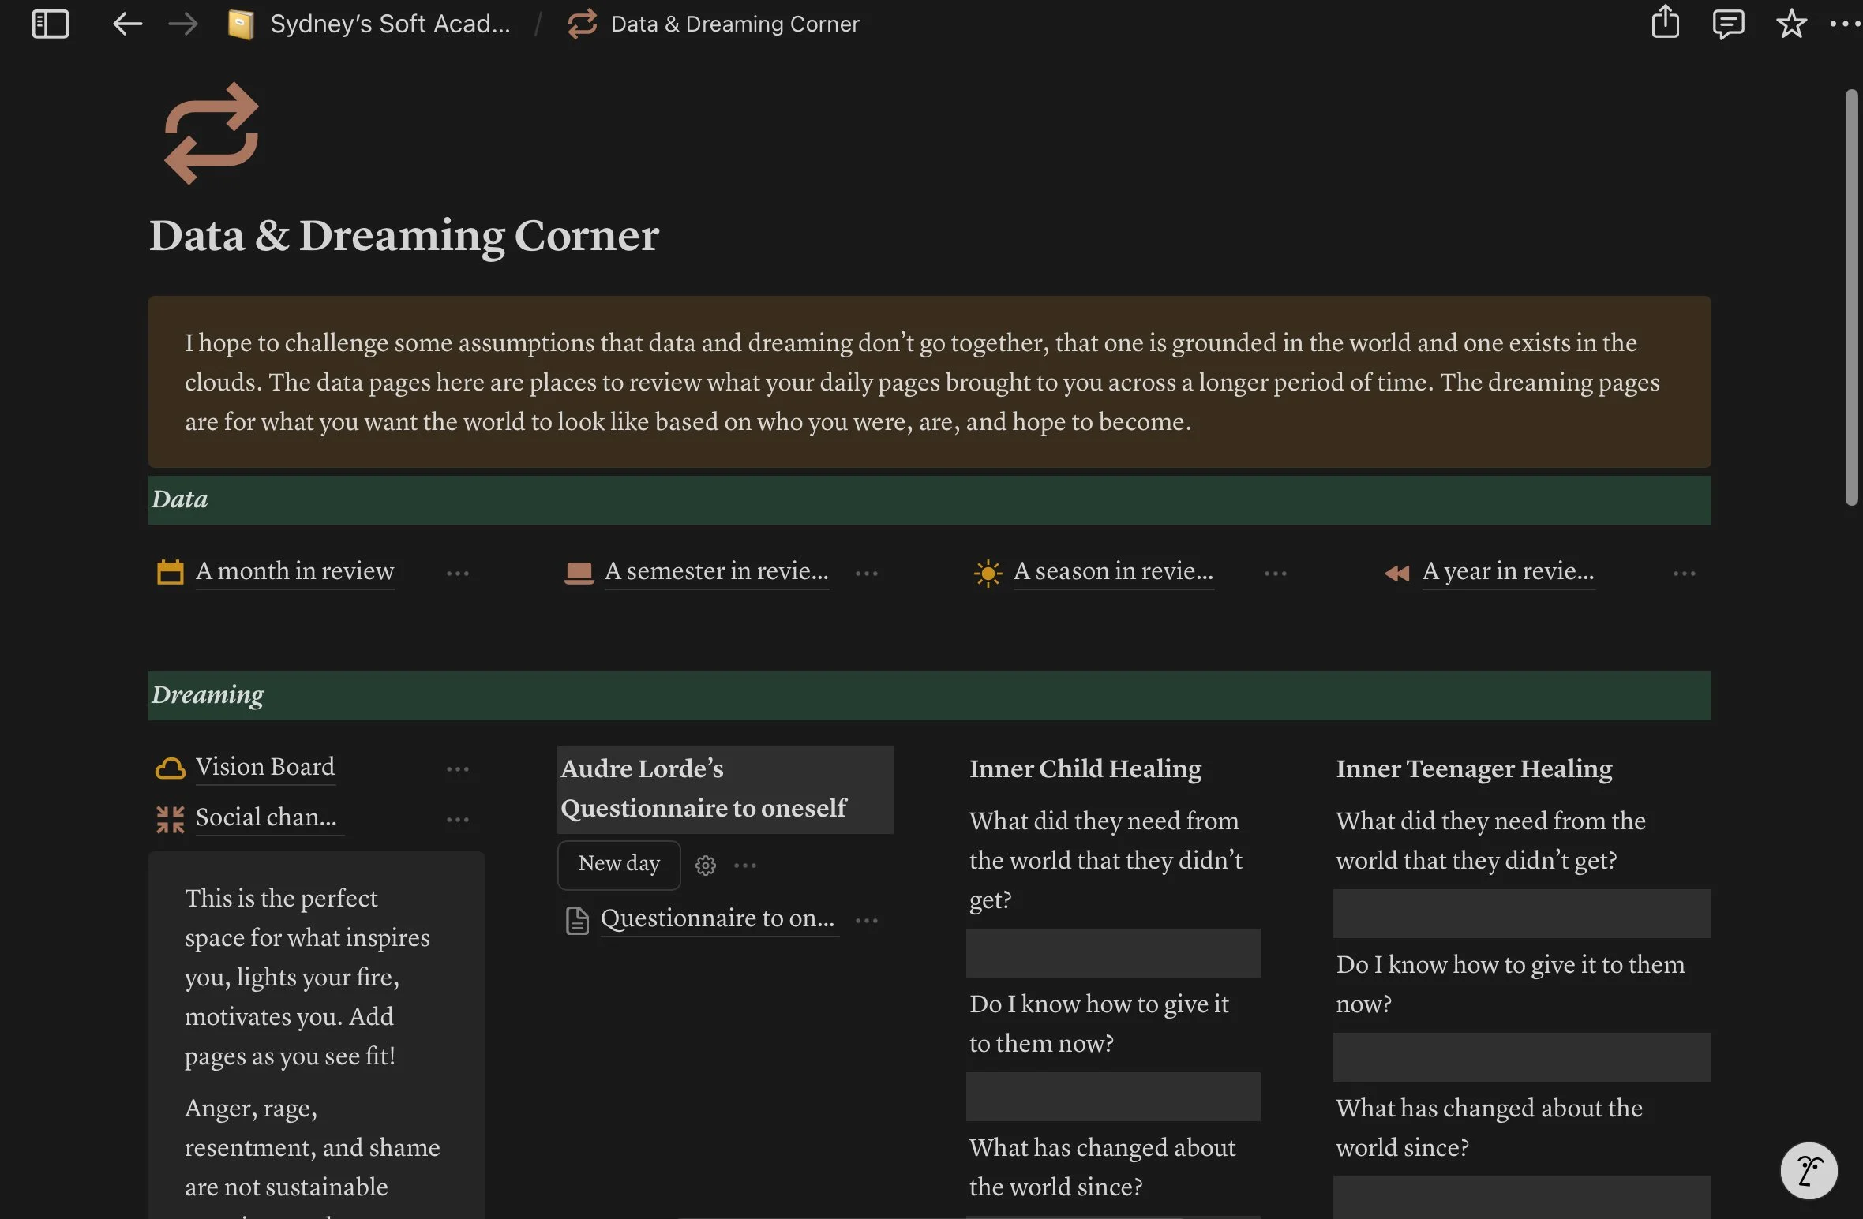Click Data & Dreaming Corner breadcrumb
1863x1219 pixels.
click(x=734, y=24)
